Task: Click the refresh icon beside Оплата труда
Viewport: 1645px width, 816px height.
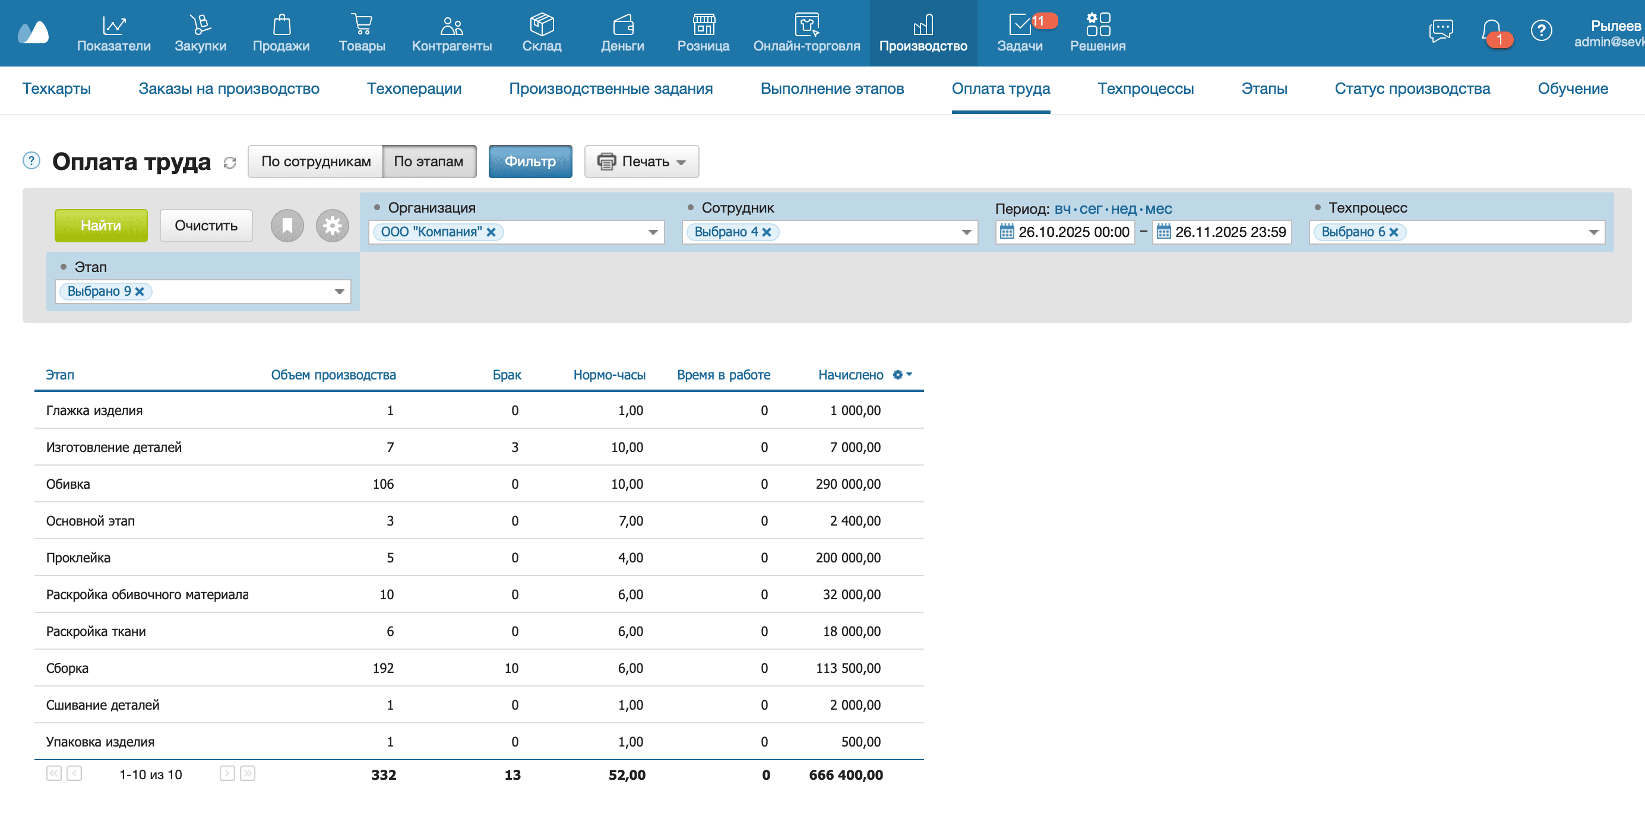Action: [230, 163]
